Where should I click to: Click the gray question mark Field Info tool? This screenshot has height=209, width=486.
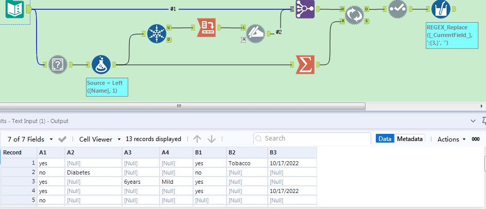pyautogui.click(x=58, y=65)
